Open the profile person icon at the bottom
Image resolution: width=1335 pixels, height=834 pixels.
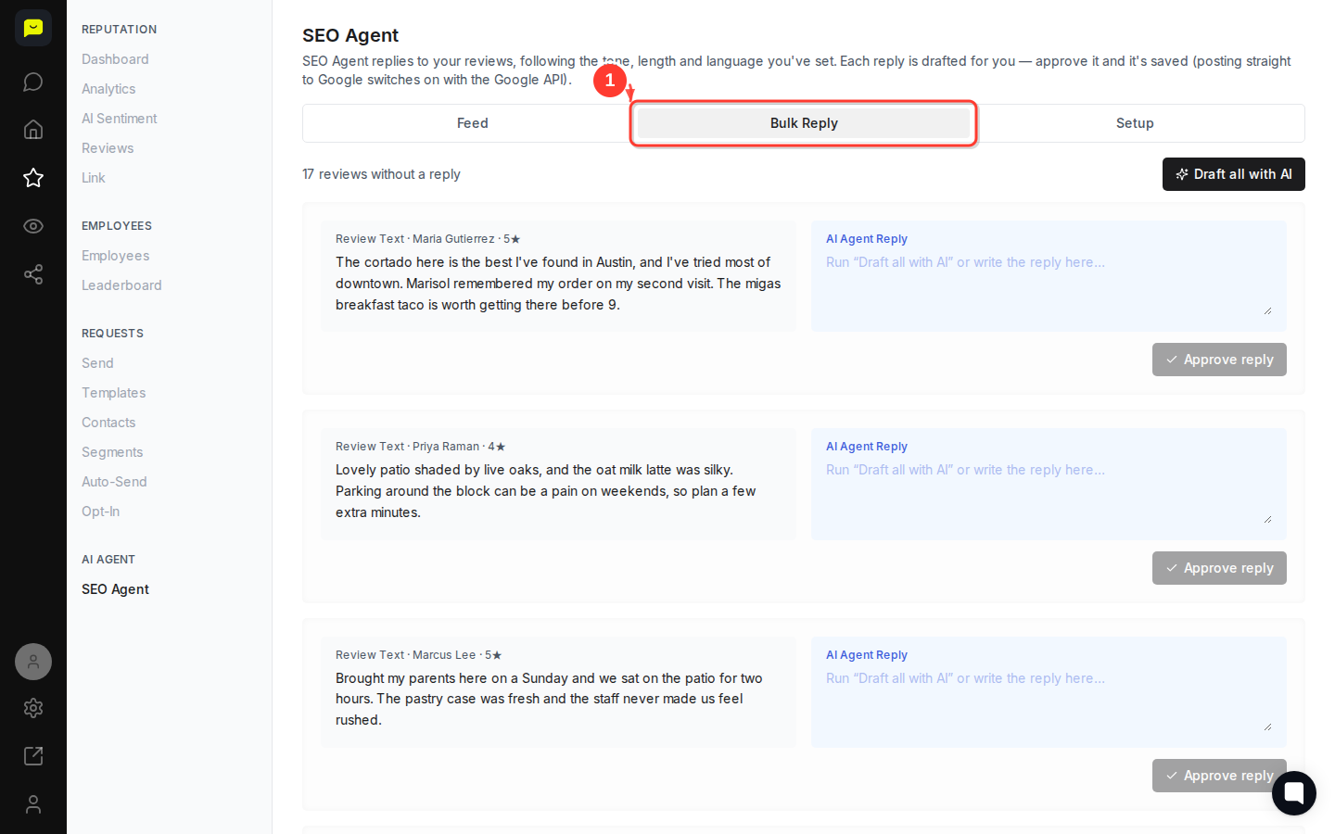pyautogui.click(x=33, y=804)
